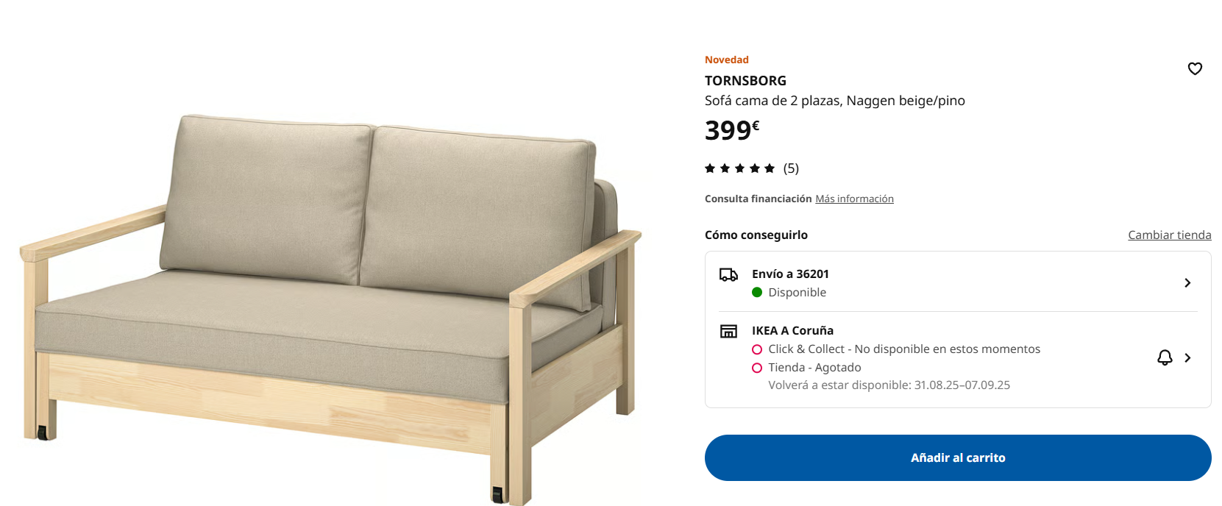Click the TORNSBORG product title
The image size is (1222, 506).
pyautogui.click(x=745, y=80)
